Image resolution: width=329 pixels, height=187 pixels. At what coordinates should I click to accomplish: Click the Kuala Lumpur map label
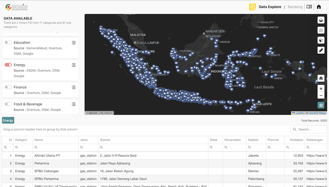coord(148,43)
